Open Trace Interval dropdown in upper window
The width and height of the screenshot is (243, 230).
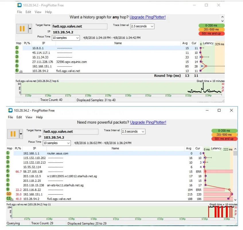click(x=142, y=26)
